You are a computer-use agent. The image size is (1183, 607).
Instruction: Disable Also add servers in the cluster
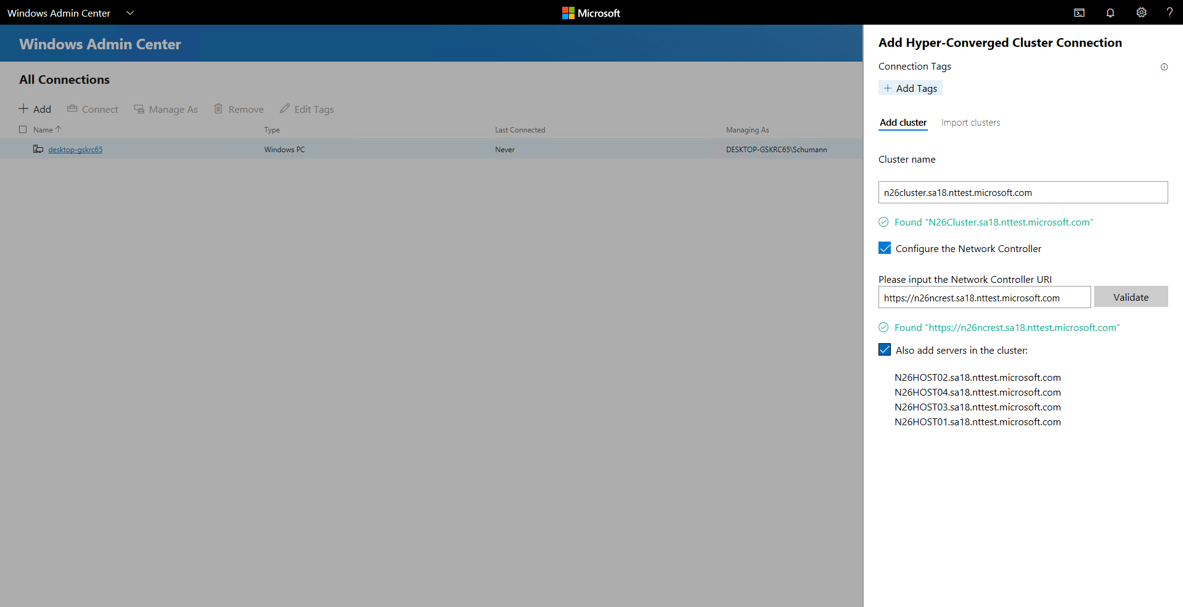[x=885, y=349]
